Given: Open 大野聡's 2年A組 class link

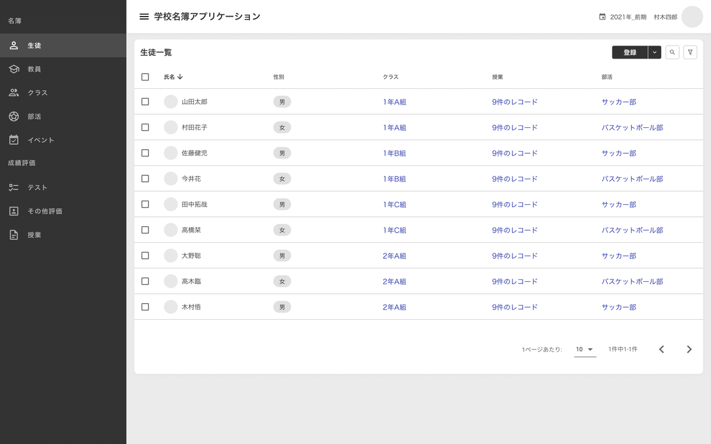Looking at the screenshot, I should pyautogui.click(x=395, y=256).
